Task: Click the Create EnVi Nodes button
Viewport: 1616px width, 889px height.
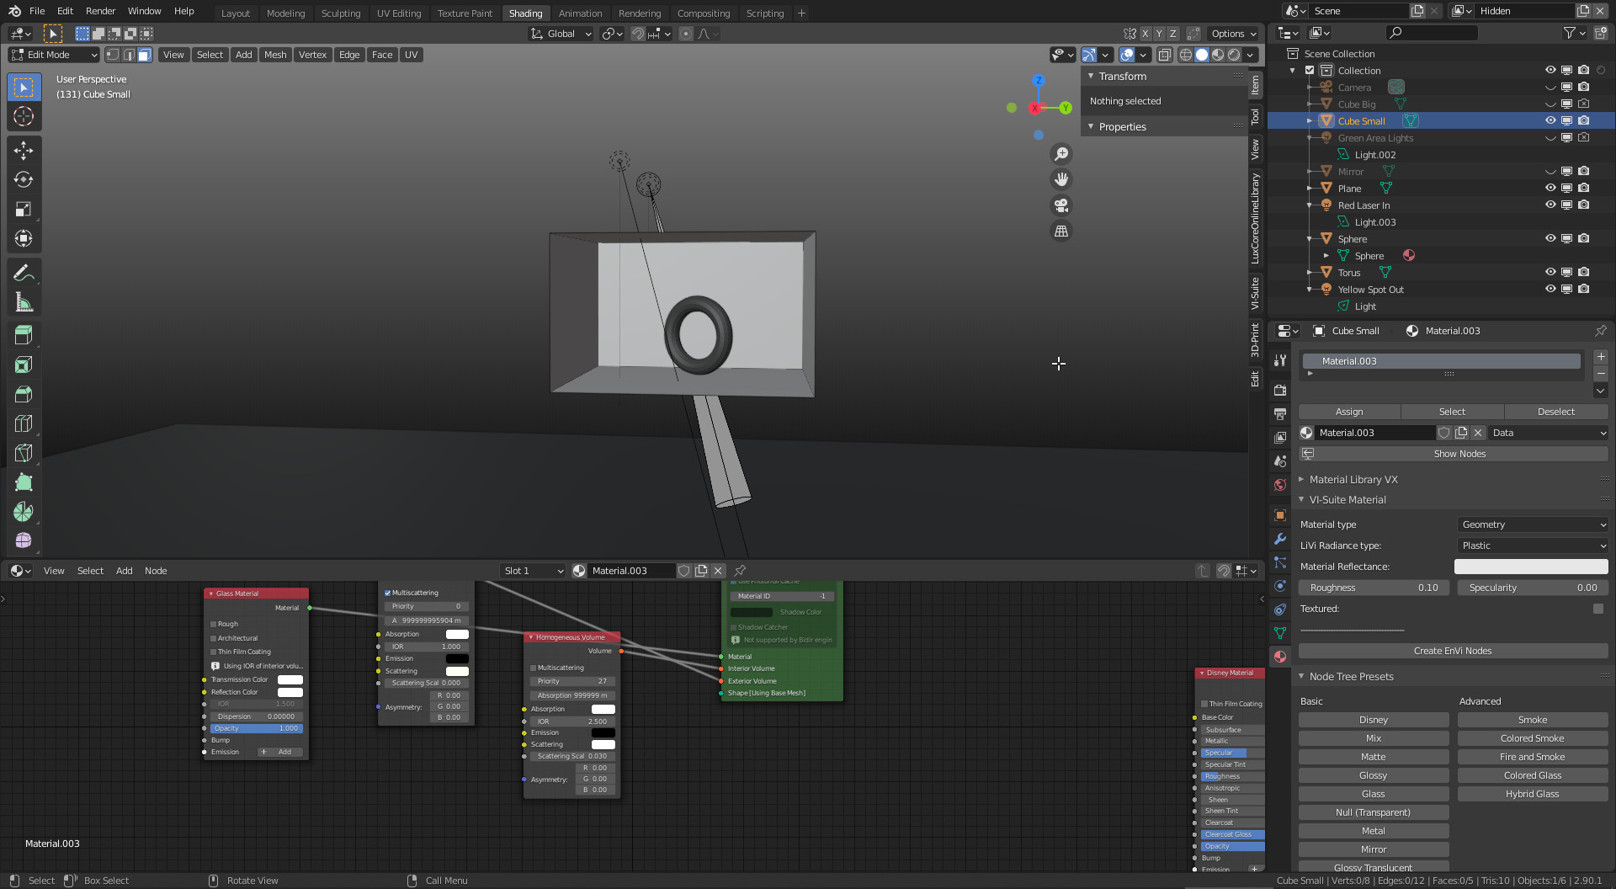Action: coord(1452,651)
